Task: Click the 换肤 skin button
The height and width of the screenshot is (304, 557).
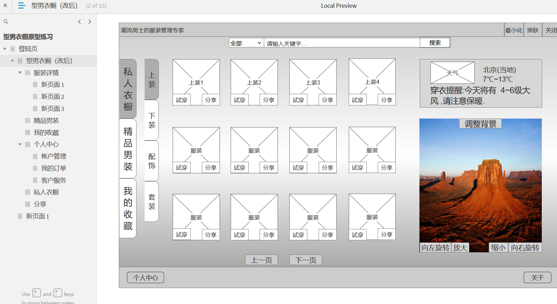Action: [533, 30]
